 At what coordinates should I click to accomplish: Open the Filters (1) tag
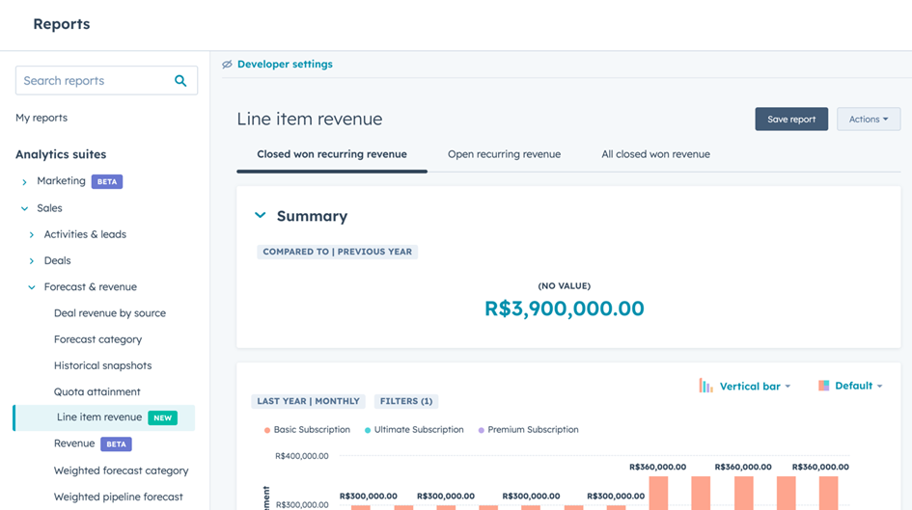(406, 401)
